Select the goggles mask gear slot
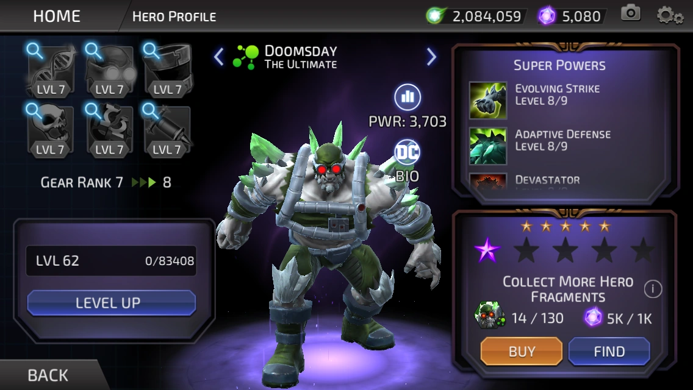This screenshot has height=390, width=693. [110, 71]
